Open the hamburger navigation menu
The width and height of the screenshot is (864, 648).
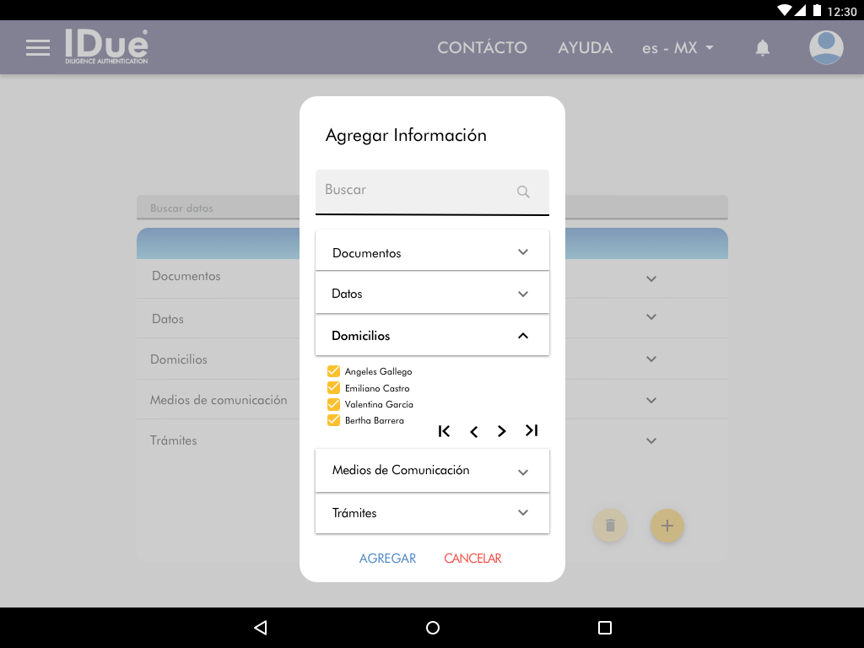coord(38,48)
